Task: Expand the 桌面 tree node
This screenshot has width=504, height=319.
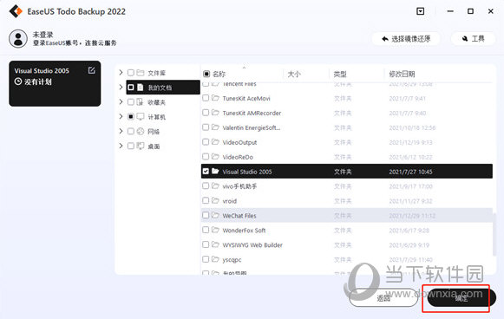Action: tap(121, 146)
